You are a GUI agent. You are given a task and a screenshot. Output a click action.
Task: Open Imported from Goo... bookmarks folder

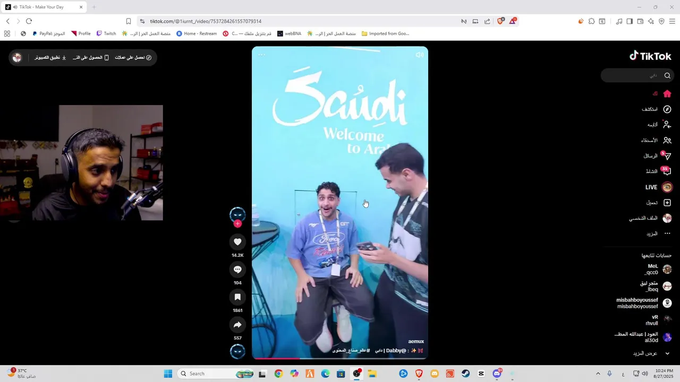click(x=385, y=33)
